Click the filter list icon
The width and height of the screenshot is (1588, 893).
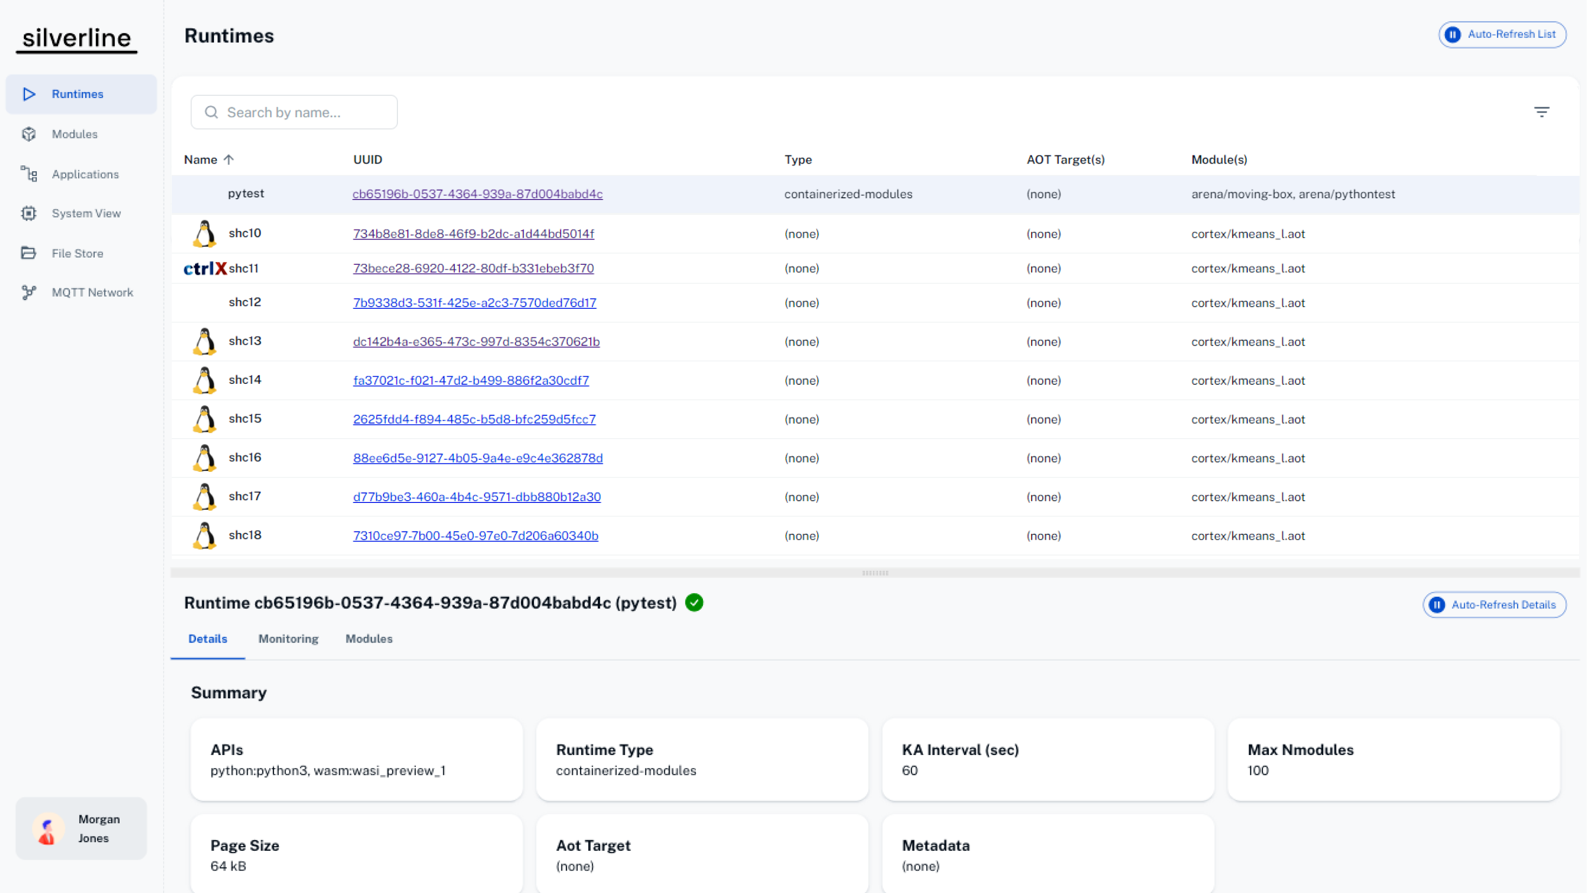tap(1541, 111)
